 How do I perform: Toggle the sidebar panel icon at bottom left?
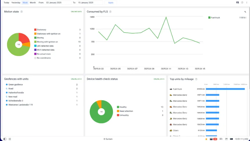click(5, 139)
